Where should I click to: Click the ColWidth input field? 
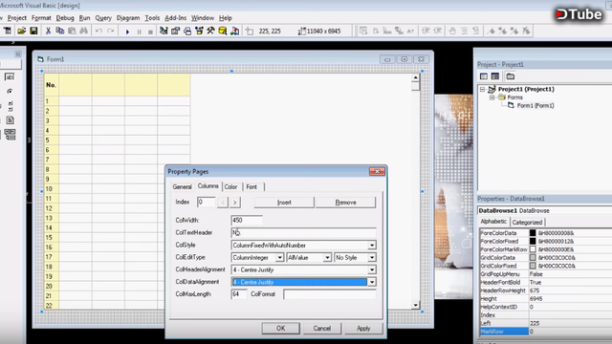247,221
